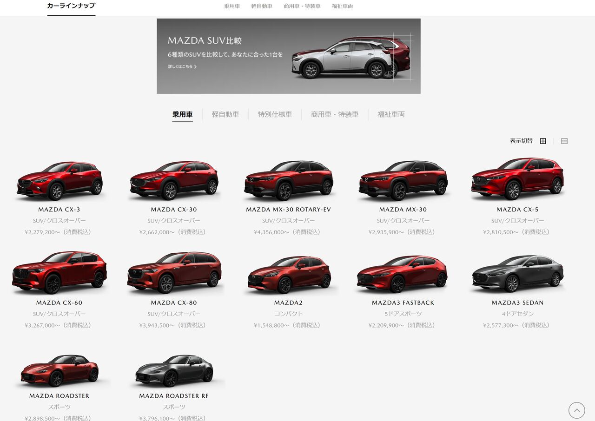Open the MAZDA CX-60 car image
The height and width of the screenshot is (421, 595).
pos(59,273)
